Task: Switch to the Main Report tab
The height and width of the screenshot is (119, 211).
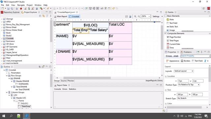Action: click(x=61, y=17)
